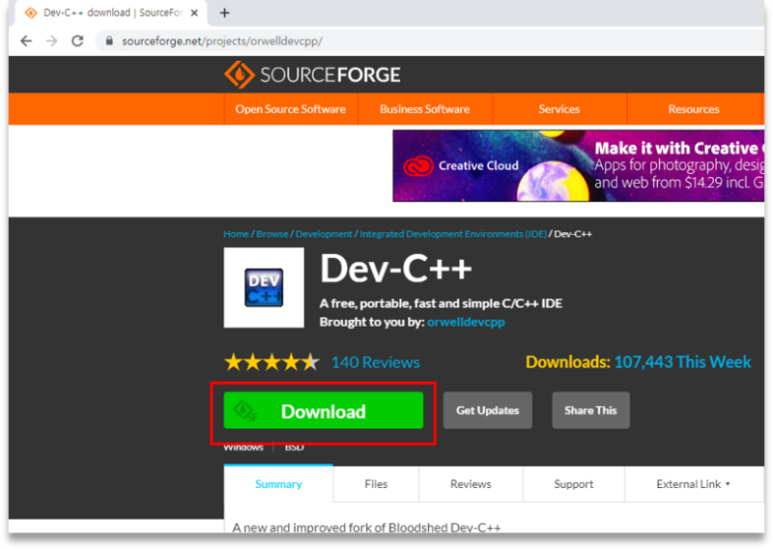Click 107,443 This Week downloads link

(682, 362)
